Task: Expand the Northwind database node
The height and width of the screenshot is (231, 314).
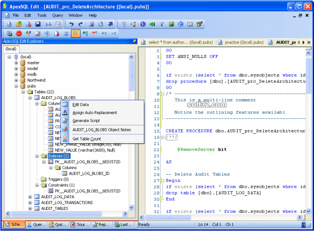Action: coord(16,80)
